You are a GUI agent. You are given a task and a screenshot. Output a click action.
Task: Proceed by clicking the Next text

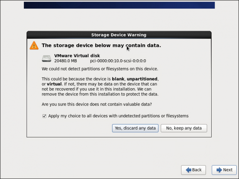click(x=227, y=170)
